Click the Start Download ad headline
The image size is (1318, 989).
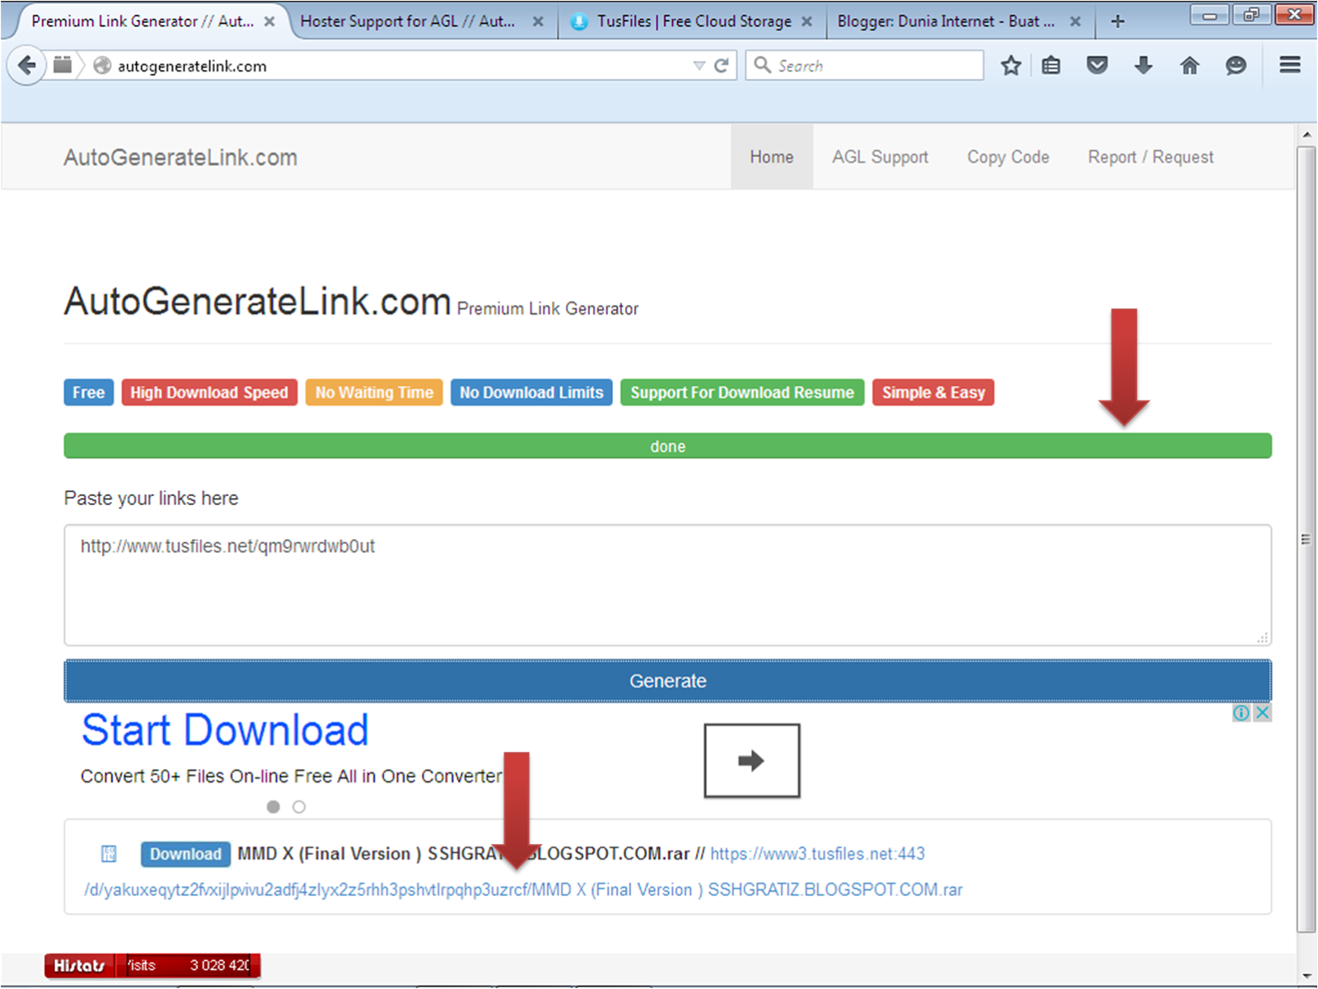click(x=225, y=730)
